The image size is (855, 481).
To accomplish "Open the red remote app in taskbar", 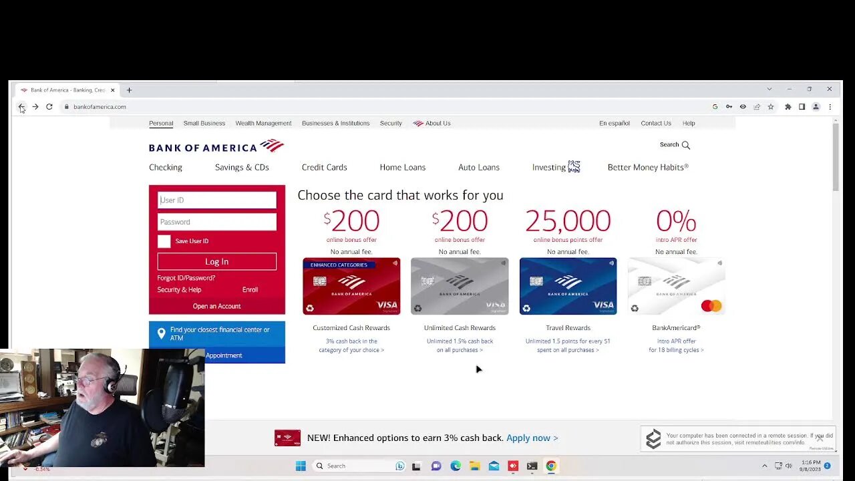I will (x=513, y=466).
